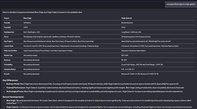Screen dimensions: 197x109
Task: Click the user message 'compare blueorigin to virgin galatic'
Action: 180,4
